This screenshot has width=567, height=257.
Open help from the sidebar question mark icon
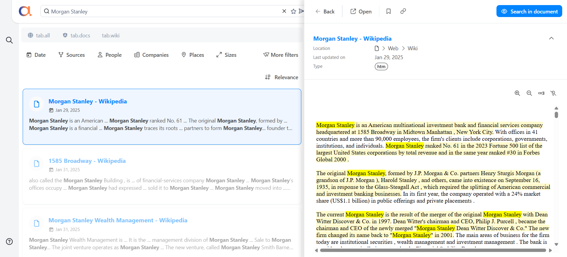tap(9, 241)
